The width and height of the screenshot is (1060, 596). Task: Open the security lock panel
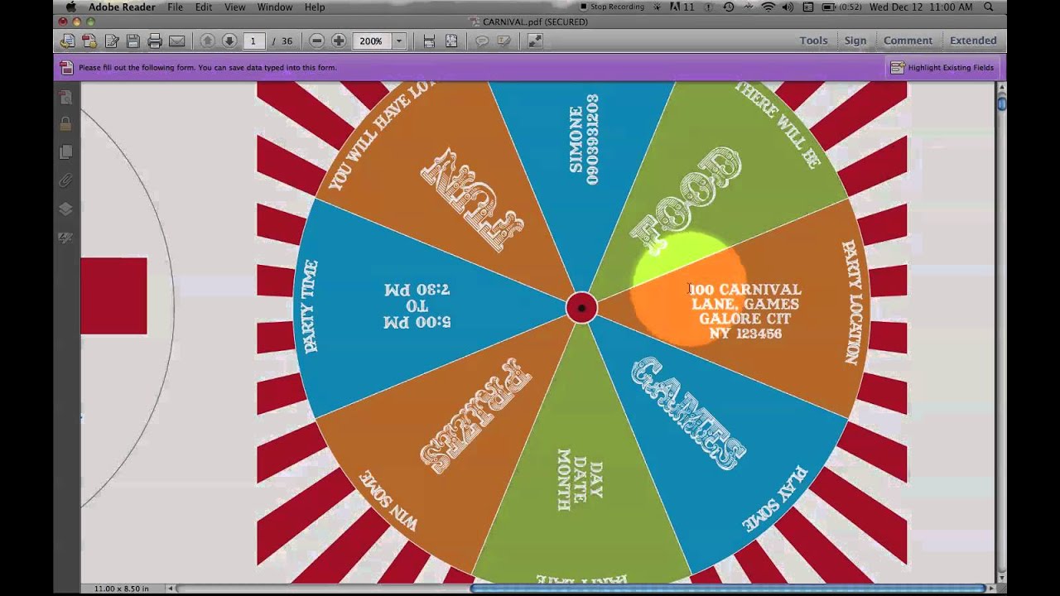[65, 124]
